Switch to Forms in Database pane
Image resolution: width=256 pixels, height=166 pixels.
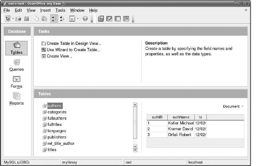tap(16, 82)
